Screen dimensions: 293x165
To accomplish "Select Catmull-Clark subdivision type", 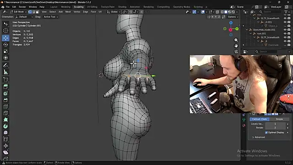I will [260, 119].
